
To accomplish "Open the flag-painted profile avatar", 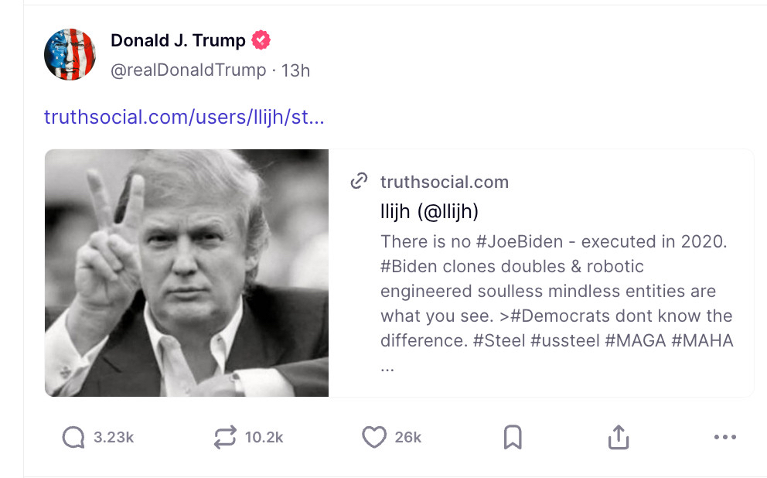I will (x=70, y=55).
